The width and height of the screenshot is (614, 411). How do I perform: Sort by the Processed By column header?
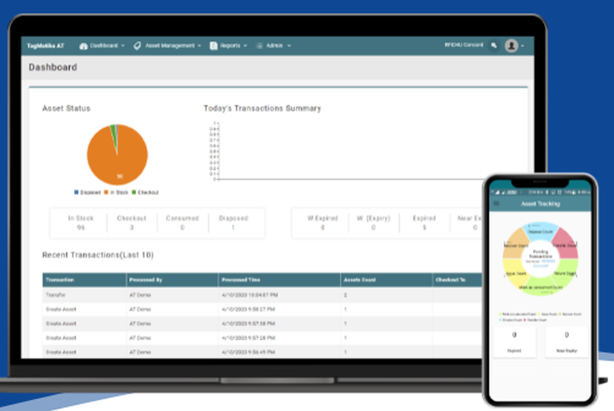pos(173,280)
